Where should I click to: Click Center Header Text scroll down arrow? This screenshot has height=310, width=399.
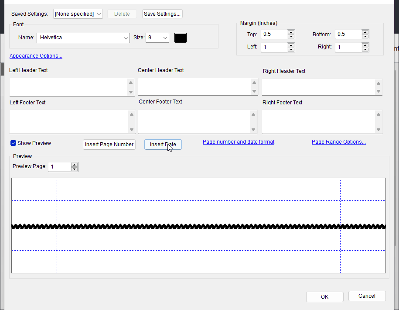pos(254,91)
